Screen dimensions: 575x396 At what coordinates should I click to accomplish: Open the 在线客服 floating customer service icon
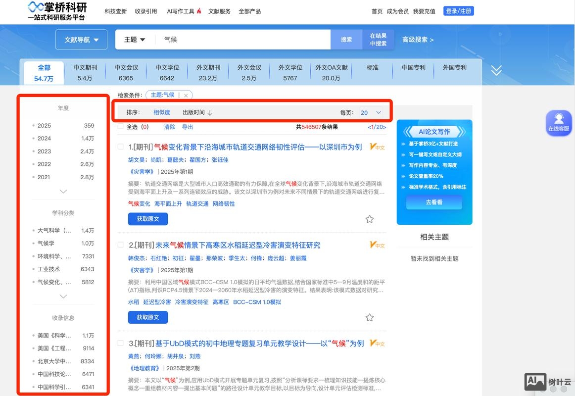click(x=559, y=123)
